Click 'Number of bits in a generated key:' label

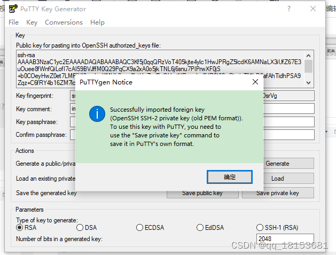[59, 239]
